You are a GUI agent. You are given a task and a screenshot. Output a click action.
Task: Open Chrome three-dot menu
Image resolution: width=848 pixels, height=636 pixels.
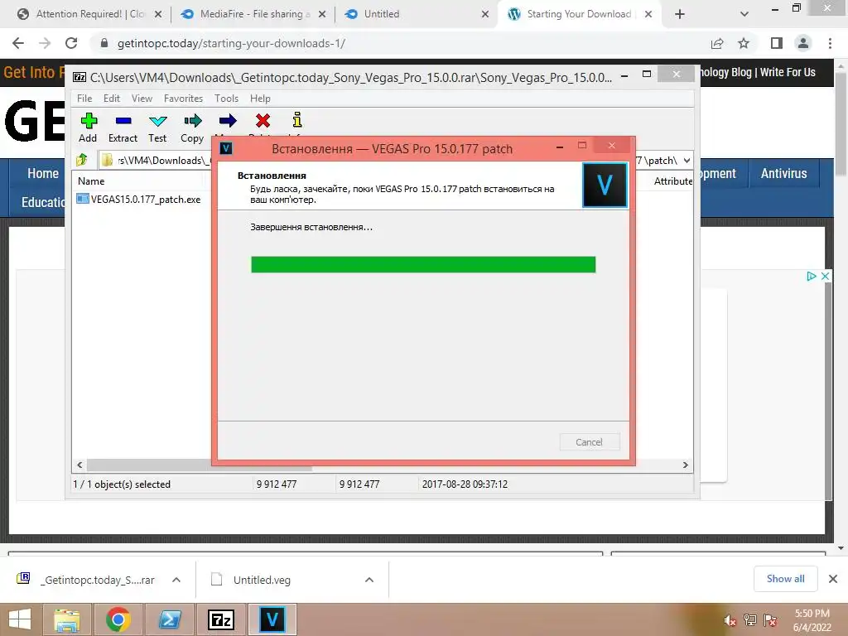pos(830,43)
